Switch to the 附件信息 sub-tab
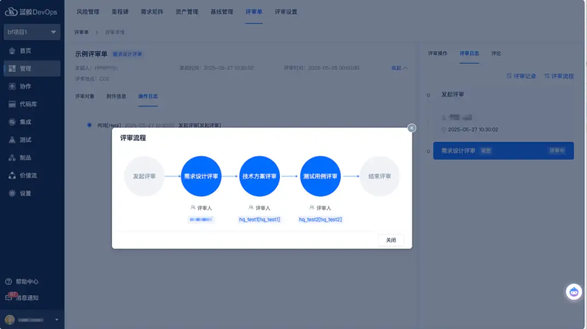Screen dimensions: 587x329 tap(116, 96)
